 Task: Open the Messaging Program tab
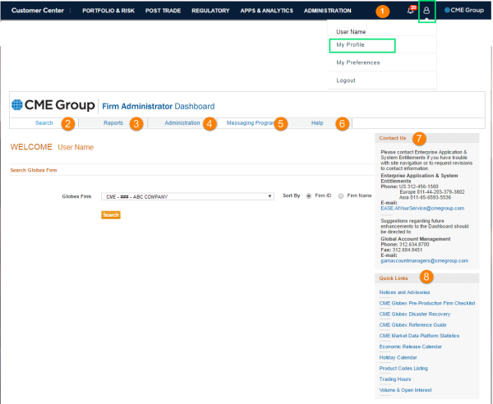tap(251, 123)
